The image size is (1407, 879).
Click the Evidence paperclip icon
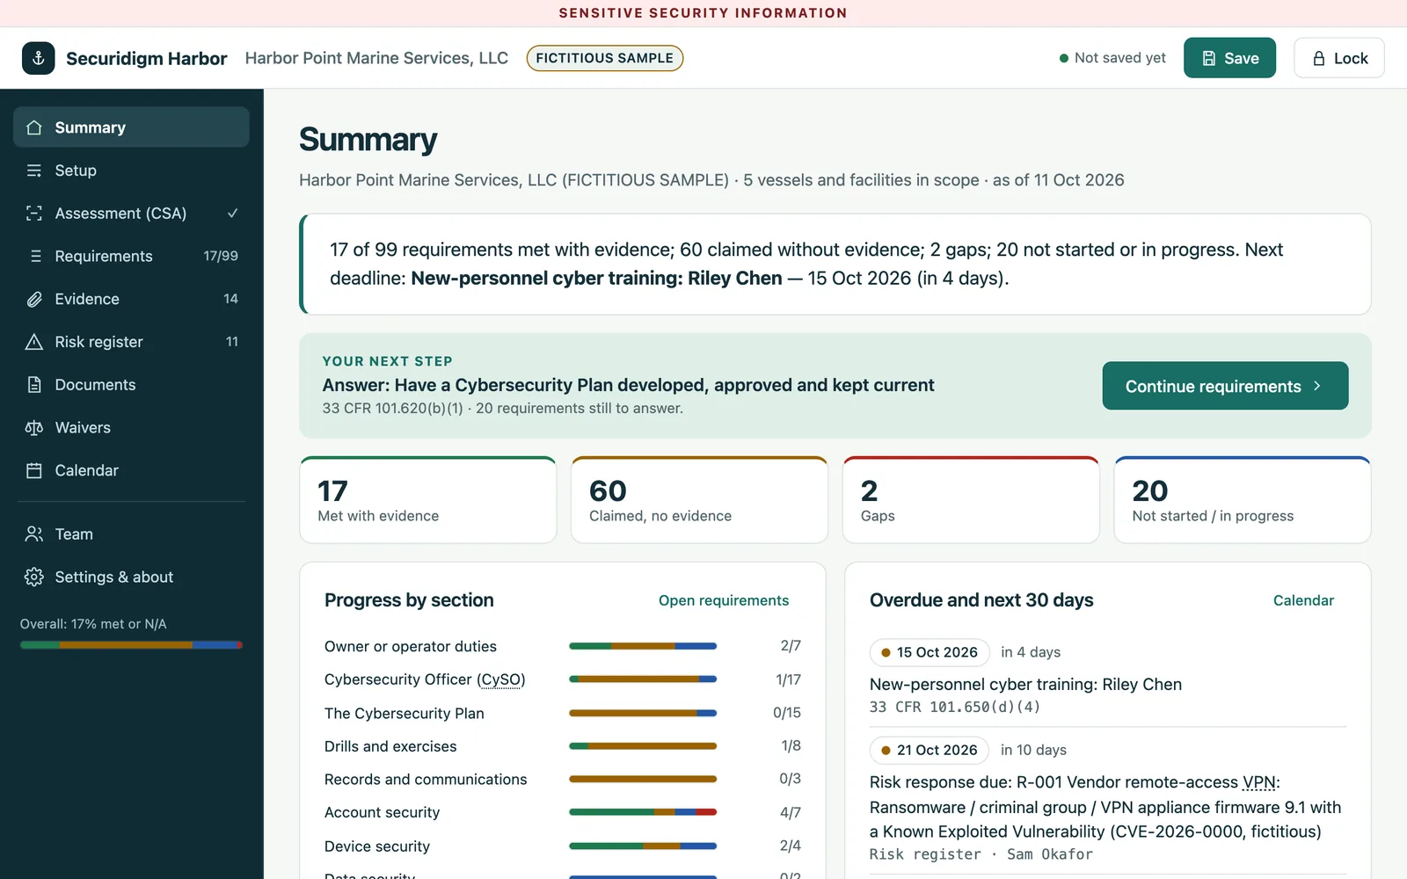[34, 299]
